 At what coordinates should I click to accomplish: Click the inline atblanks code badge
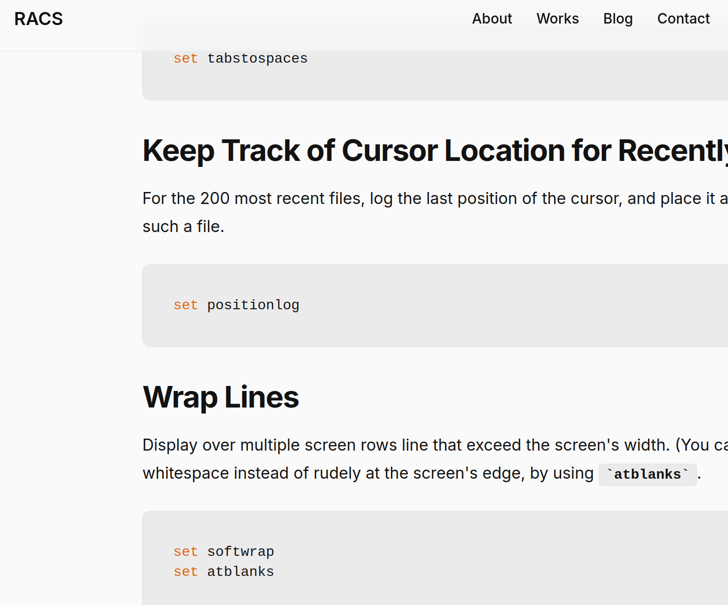click(x=647, y=474)
